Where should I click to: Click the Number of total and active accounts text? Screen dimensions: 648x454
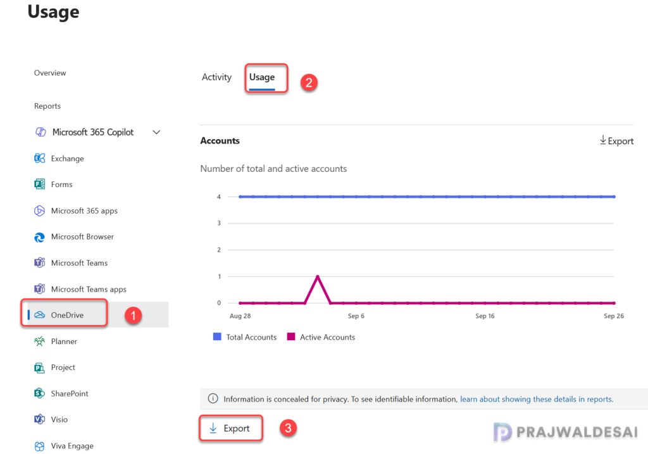point(273,169)
